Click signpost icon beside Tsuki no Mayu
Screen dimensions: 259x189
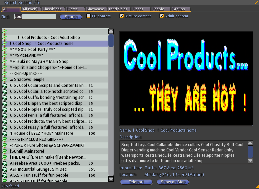point(5,62)
